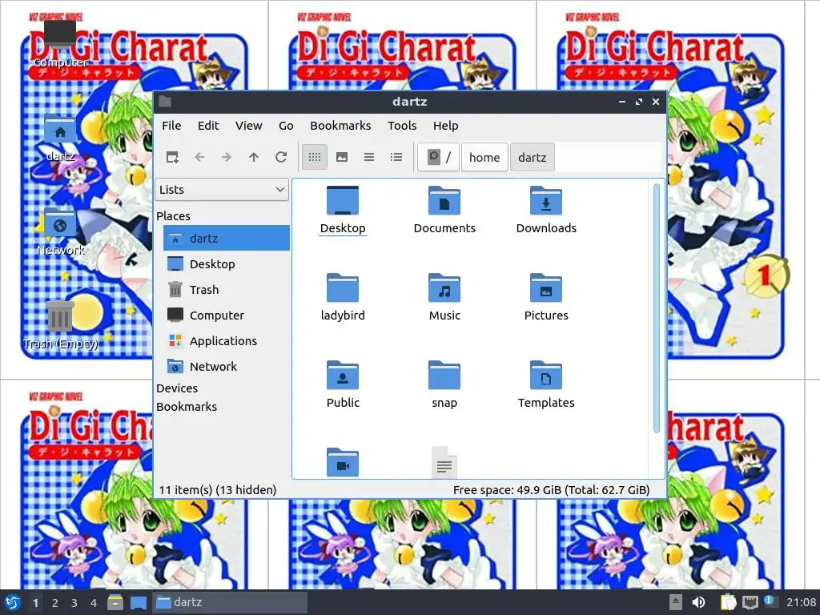The image size is (820, 615).
Task: Open the View menu
Action: point(248,126)
